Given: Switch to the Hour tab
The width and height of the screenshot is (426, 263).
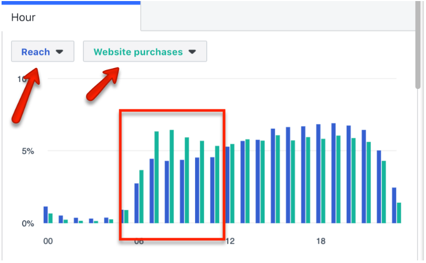Looking at the screenshot, I should 24,17.
